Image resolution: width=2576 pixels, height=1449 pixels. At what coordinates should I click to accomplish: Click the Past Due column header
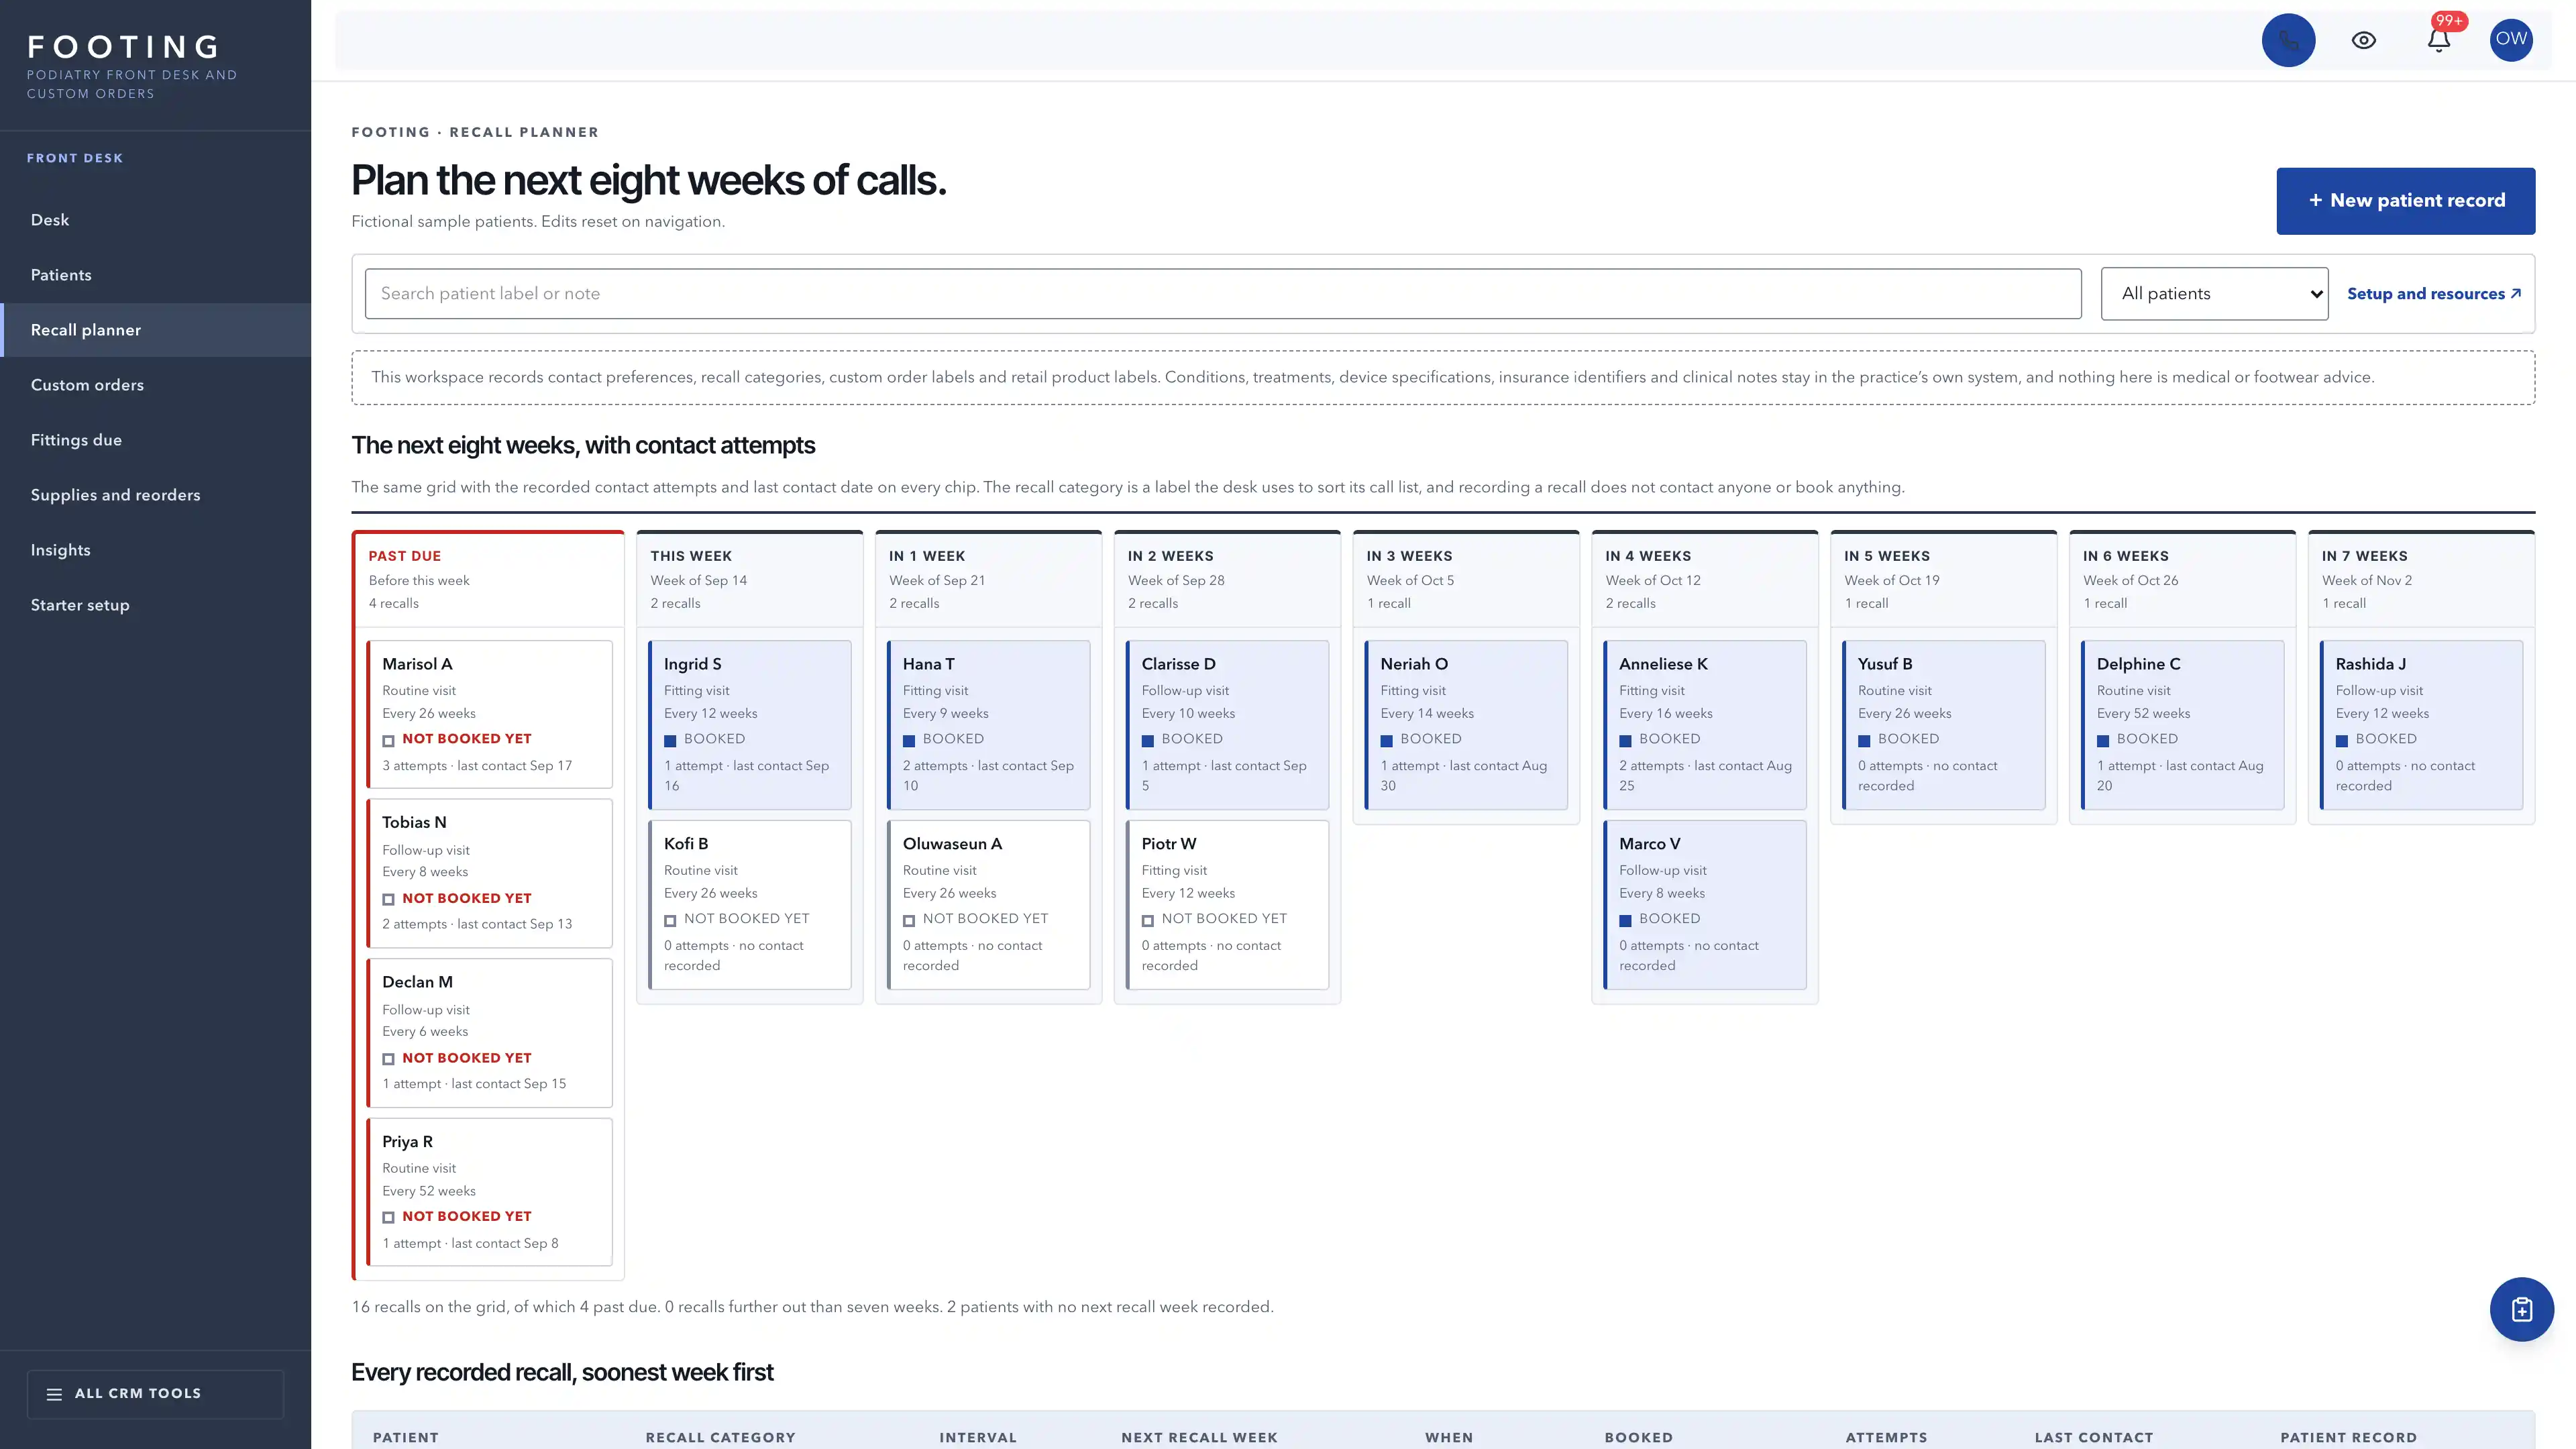(x=404, y=556)
